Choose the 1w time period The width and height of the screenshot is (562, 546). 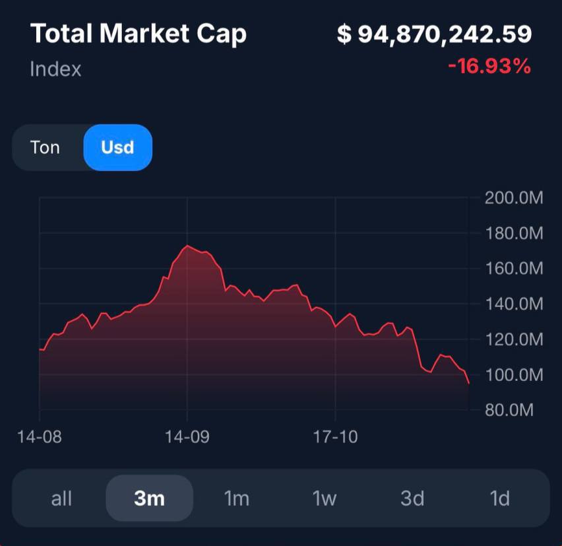coord(324,498)
